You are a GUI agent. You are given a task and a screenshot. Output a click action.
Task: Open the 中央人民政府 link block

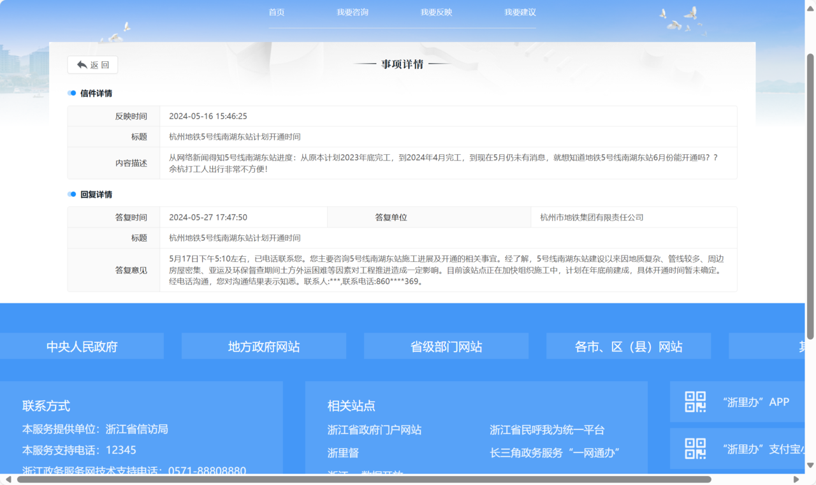coord(82,347)
